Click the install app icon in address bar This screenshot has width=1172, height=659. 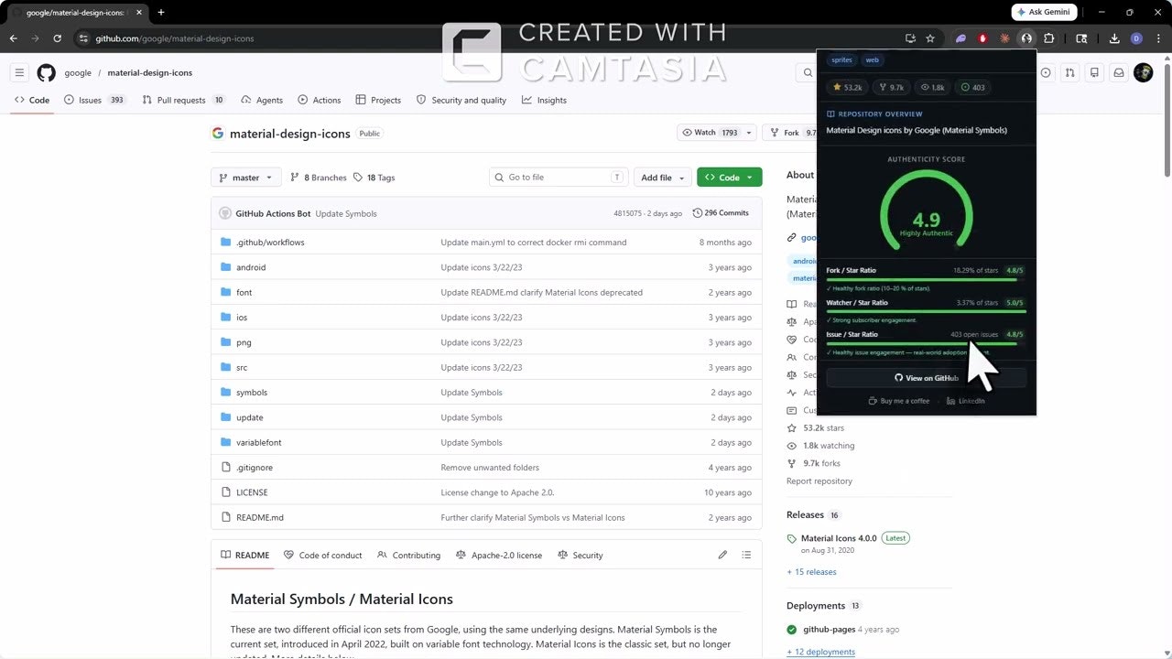pos(910,38)
